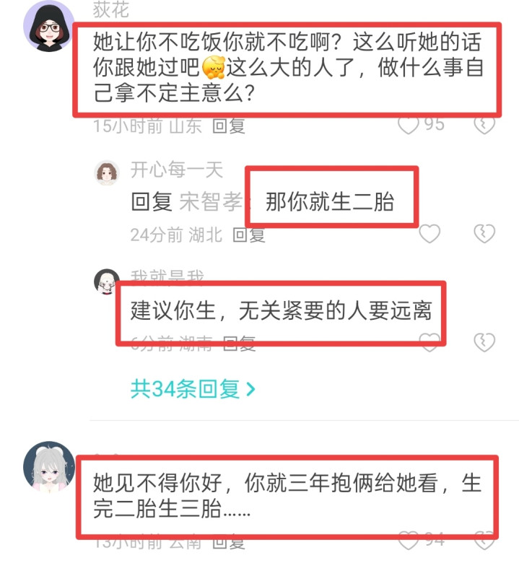This screenshot has height=563, width=519.
Task: Like the reply from 开心每一天
Action: 429,234
